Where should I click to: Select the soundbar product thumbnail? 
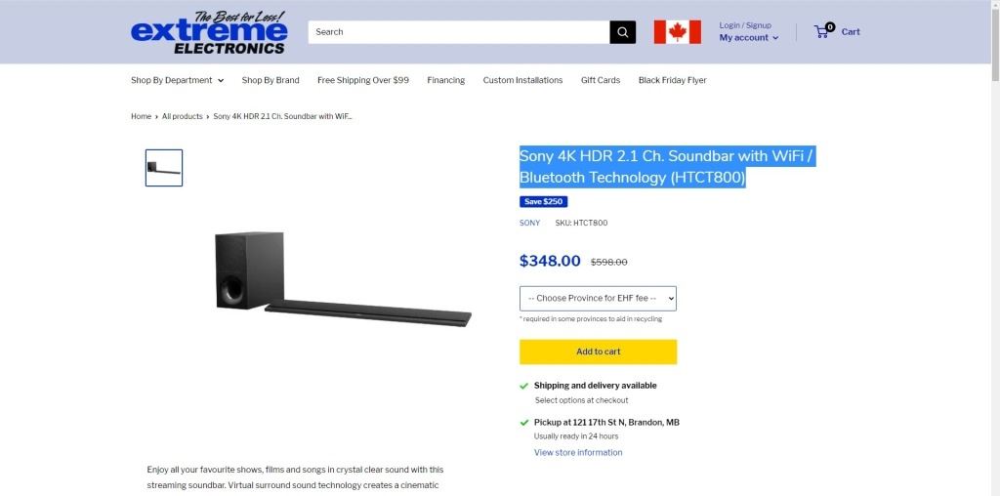[x=164, y=168]
